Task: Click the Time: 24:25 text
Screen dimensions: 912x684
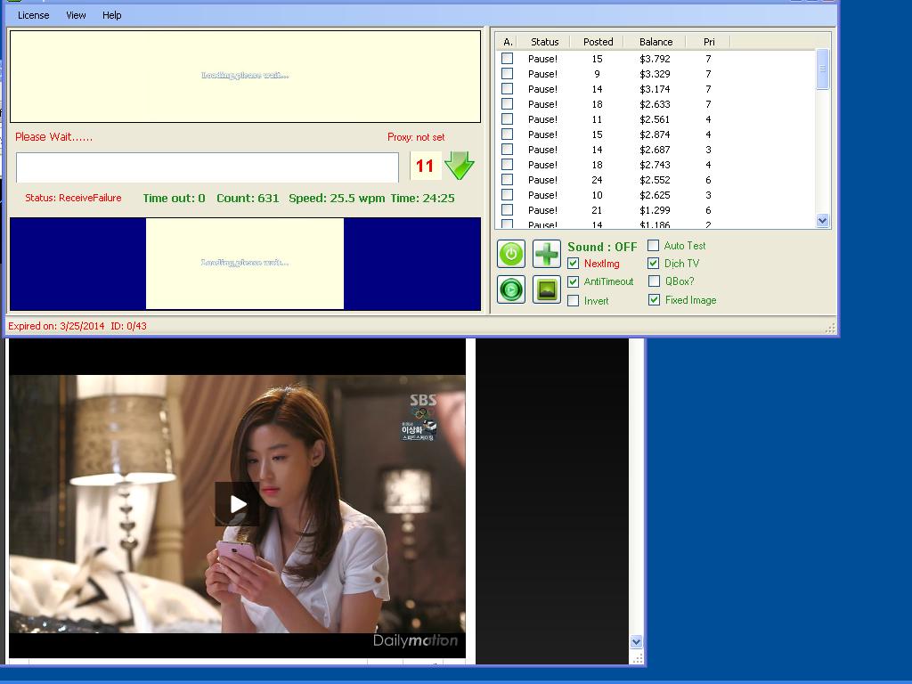Action: [x=423, y=199]
